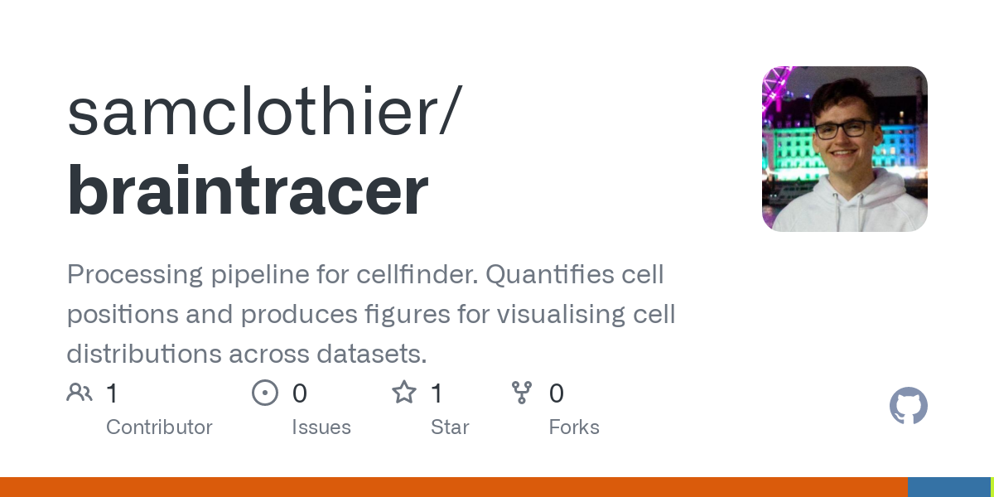Screen dimensions: 994x497
Task: Click the star count 1
Action: [x=437, y=393]
